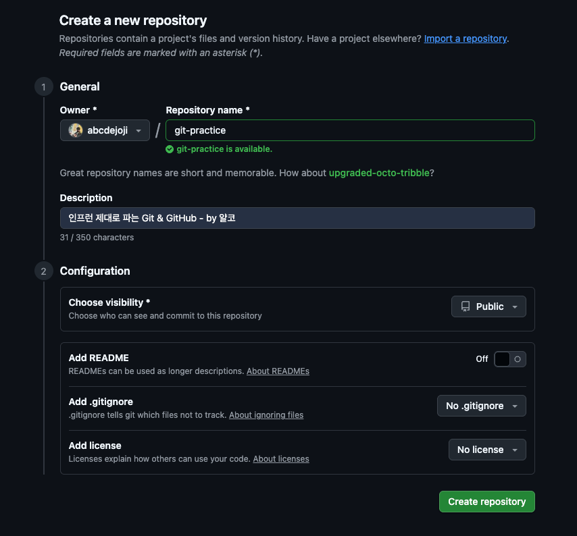Open the No license dropdown
This screenshot has width=577, height=536.
click(487, 450)
